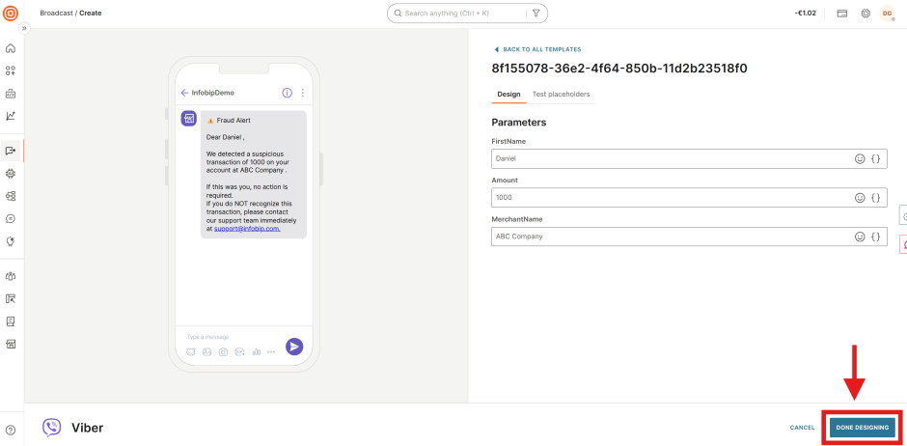Click the FirstName input field
This screenshot has width=907, height=446.
[689, 158]
